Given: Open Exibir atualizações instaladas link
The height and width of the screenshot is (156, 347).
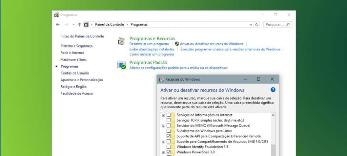Looking at the screenshot, I should [151, 49].
